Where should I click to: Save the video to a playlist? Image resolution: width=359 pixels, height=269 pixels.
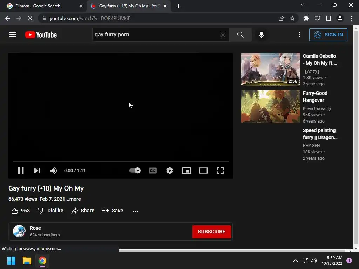tap(113, 211)
